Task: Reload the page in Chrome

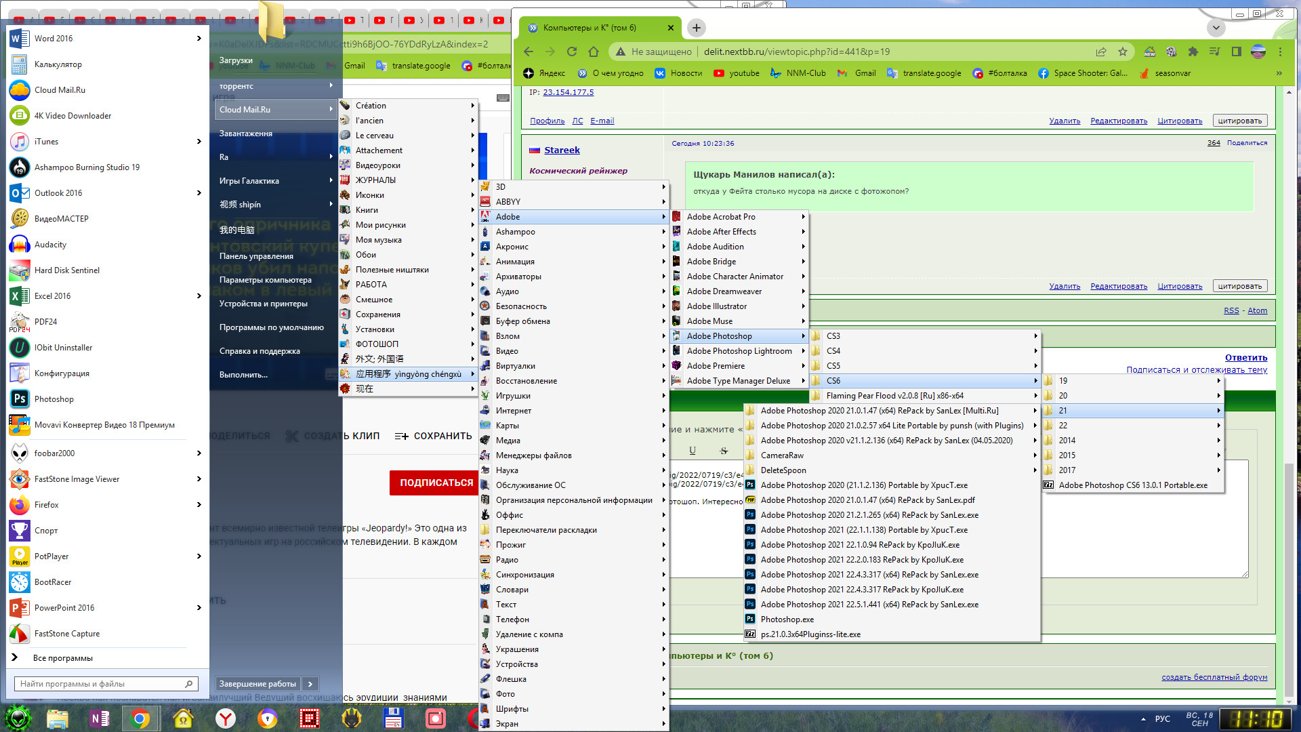Action: coord(572,52)
